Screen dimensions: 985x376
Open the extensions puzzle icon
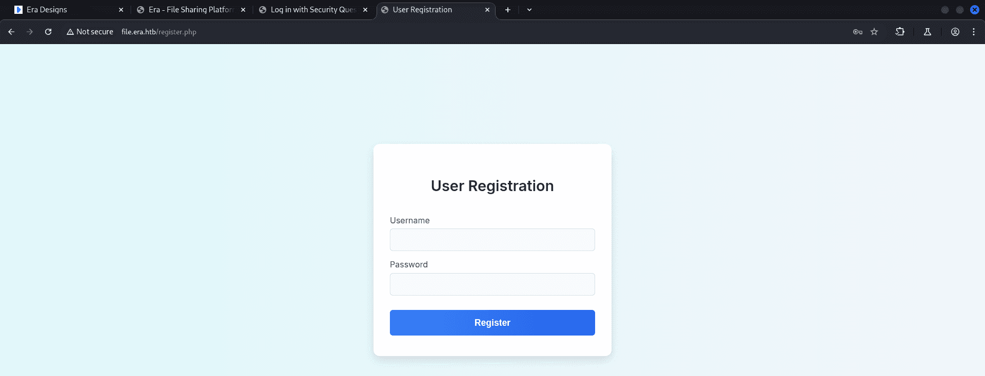coord(900,32)
